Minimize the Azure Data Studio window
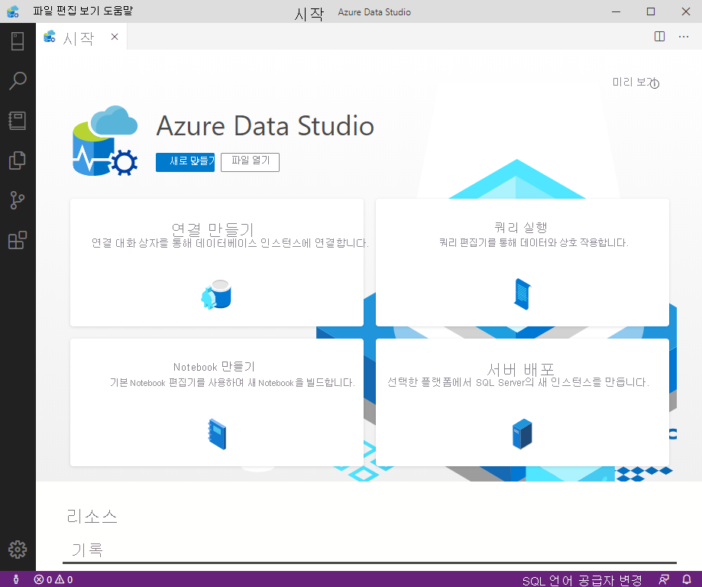 coord(616,11)
